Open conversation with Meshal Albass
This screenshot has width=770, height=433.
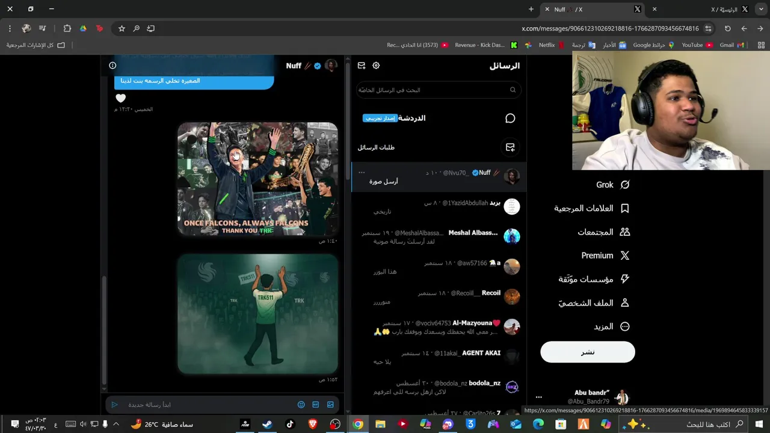pyautogui.click(x=439, y=237)
